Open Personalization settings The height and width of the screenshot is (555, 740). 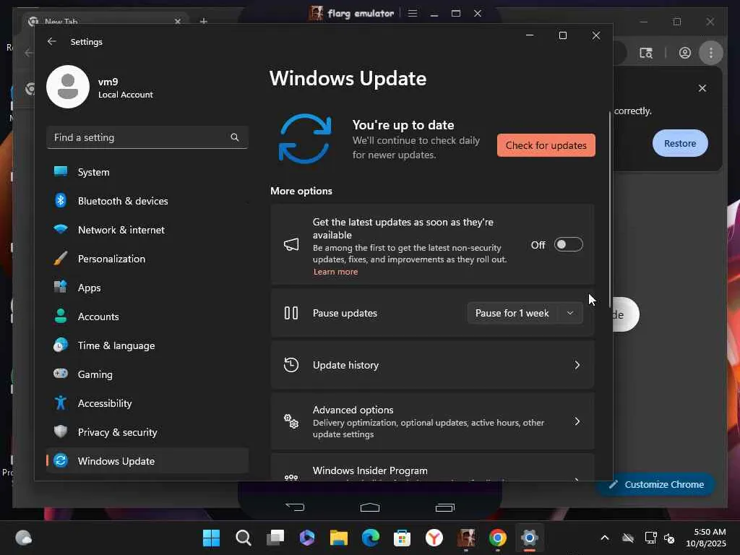147,259
